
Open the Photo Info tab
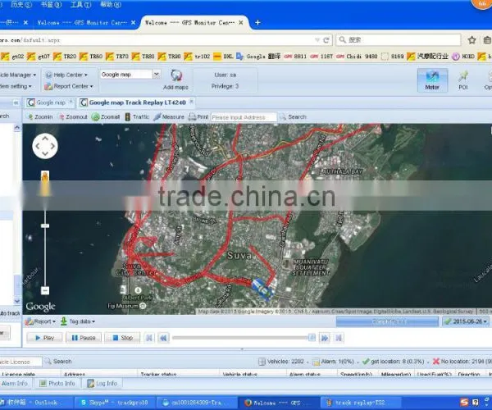[57, 383]
